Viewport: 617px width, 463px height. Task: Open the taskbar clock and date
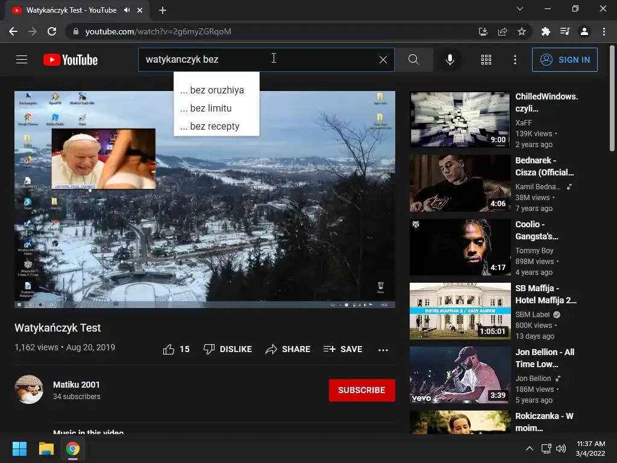pos(590,449)
